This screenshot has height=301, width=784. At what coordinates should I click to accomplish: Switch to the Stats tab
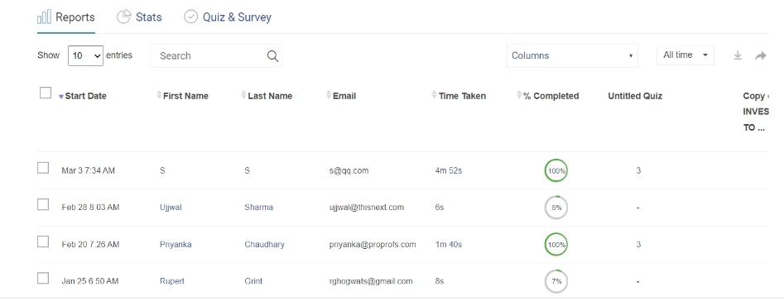click(140, 17)
